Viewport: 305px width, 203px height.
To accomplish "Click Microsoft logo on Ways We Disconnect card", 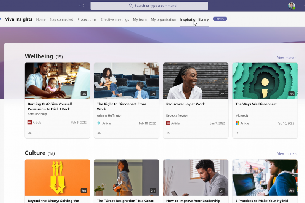I will click(x=237, y=123).
